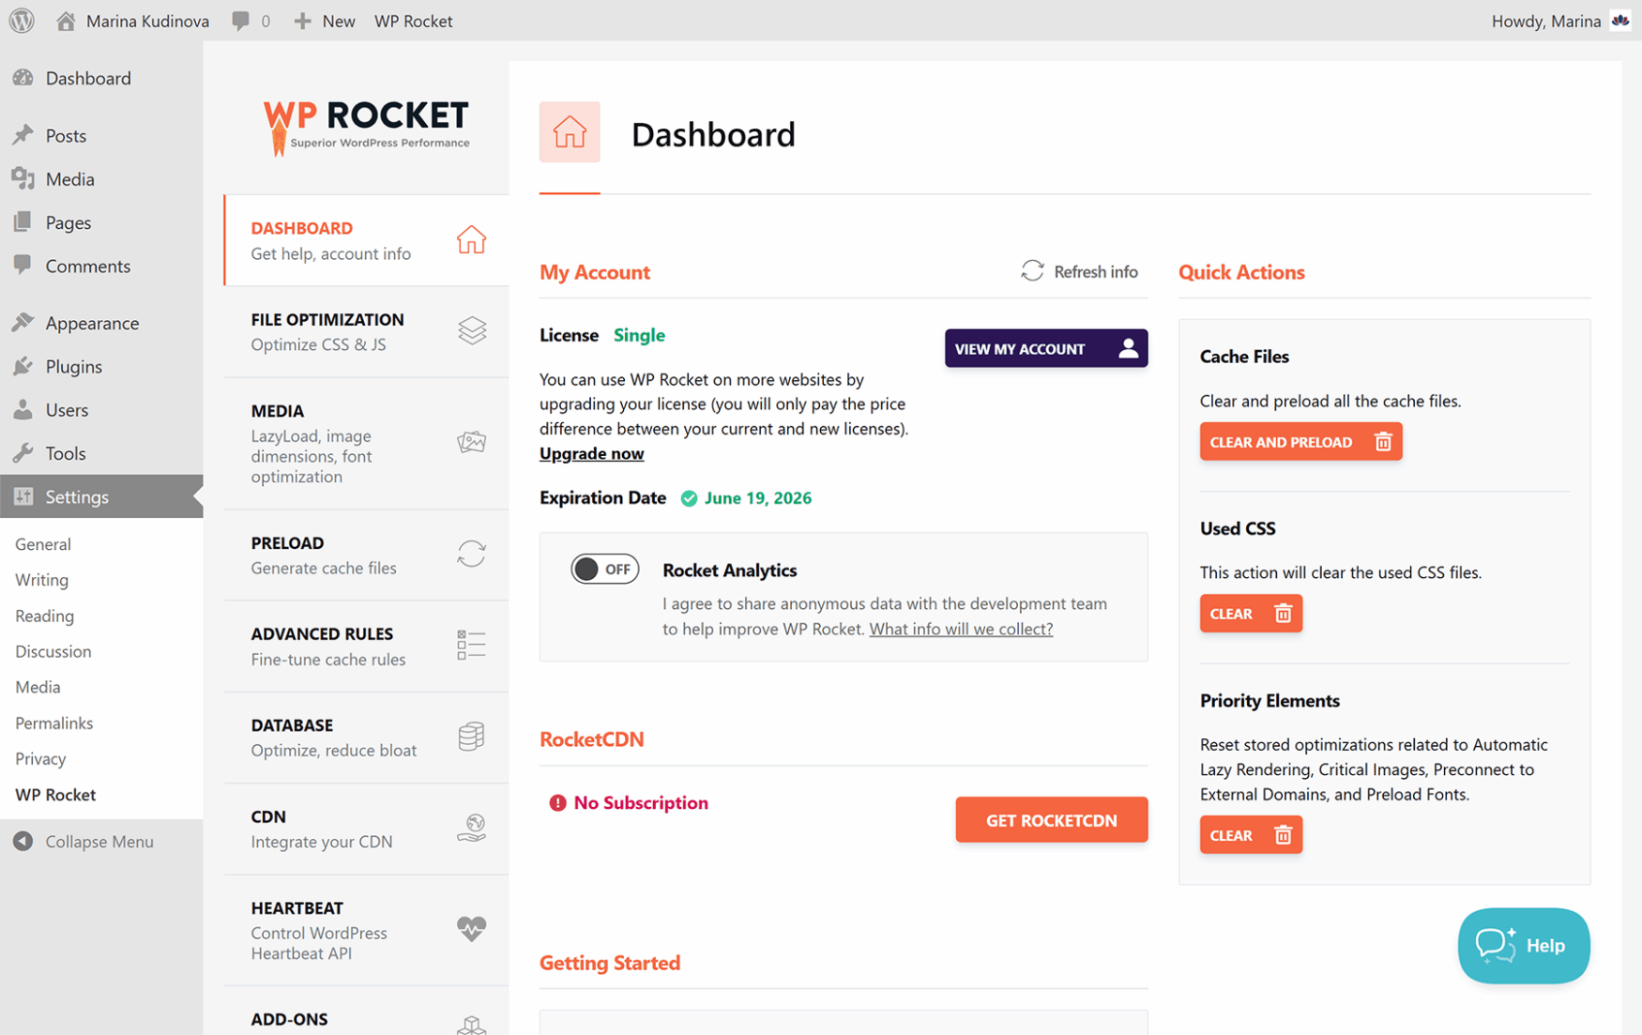Toggle Rocket Analytics switch on
This screenshot has height=1035, width=1642.
click(604, 570)
